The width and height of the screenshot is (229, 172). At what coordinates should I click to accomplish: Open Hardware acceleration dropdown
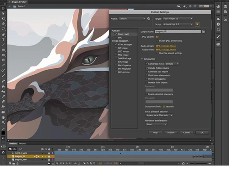point(156,124)
